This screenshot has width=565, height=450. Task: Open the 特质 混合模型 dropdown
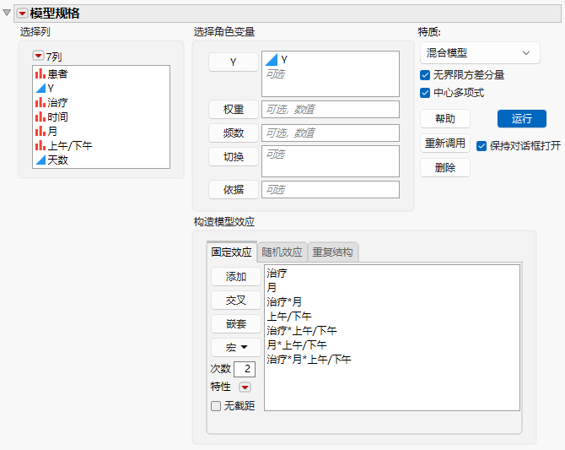(x=480, y=53)
